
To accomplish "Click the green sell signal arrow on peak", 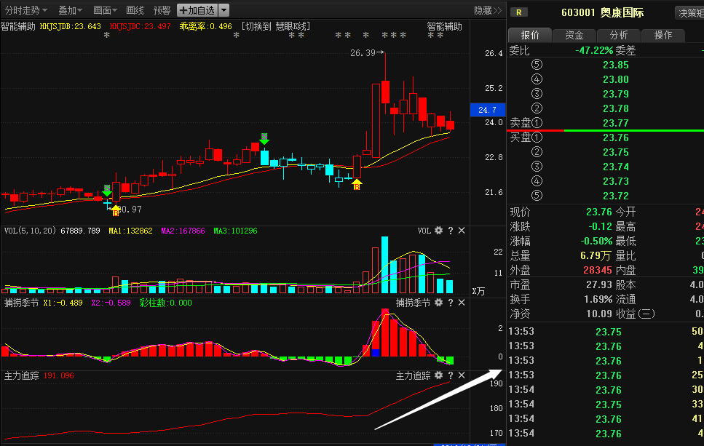I will point(264,138).
